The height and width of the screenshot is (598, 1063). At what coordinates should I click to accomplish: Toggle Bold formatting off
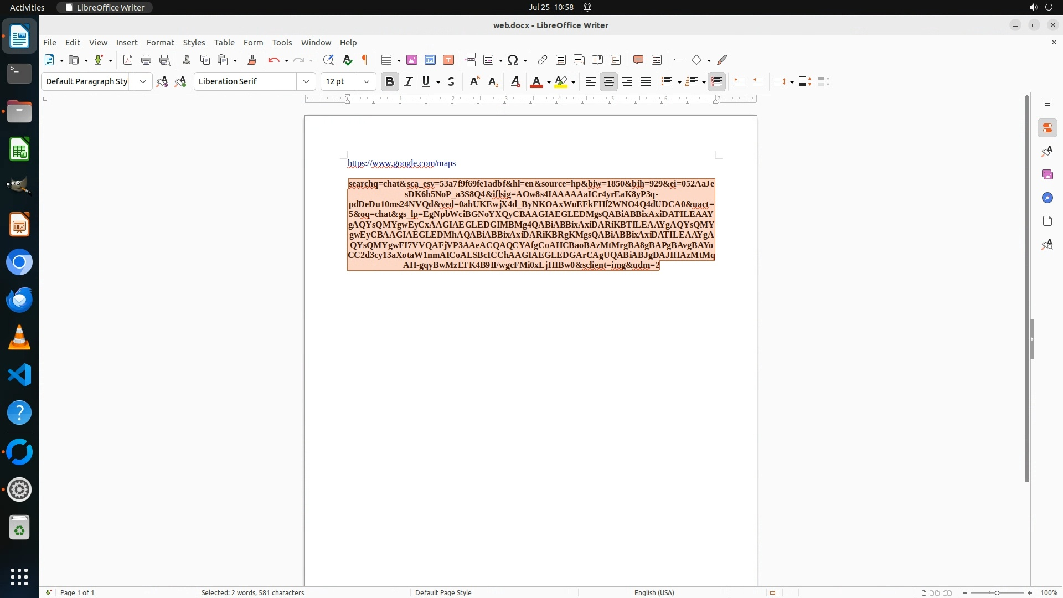click(390, 81)
